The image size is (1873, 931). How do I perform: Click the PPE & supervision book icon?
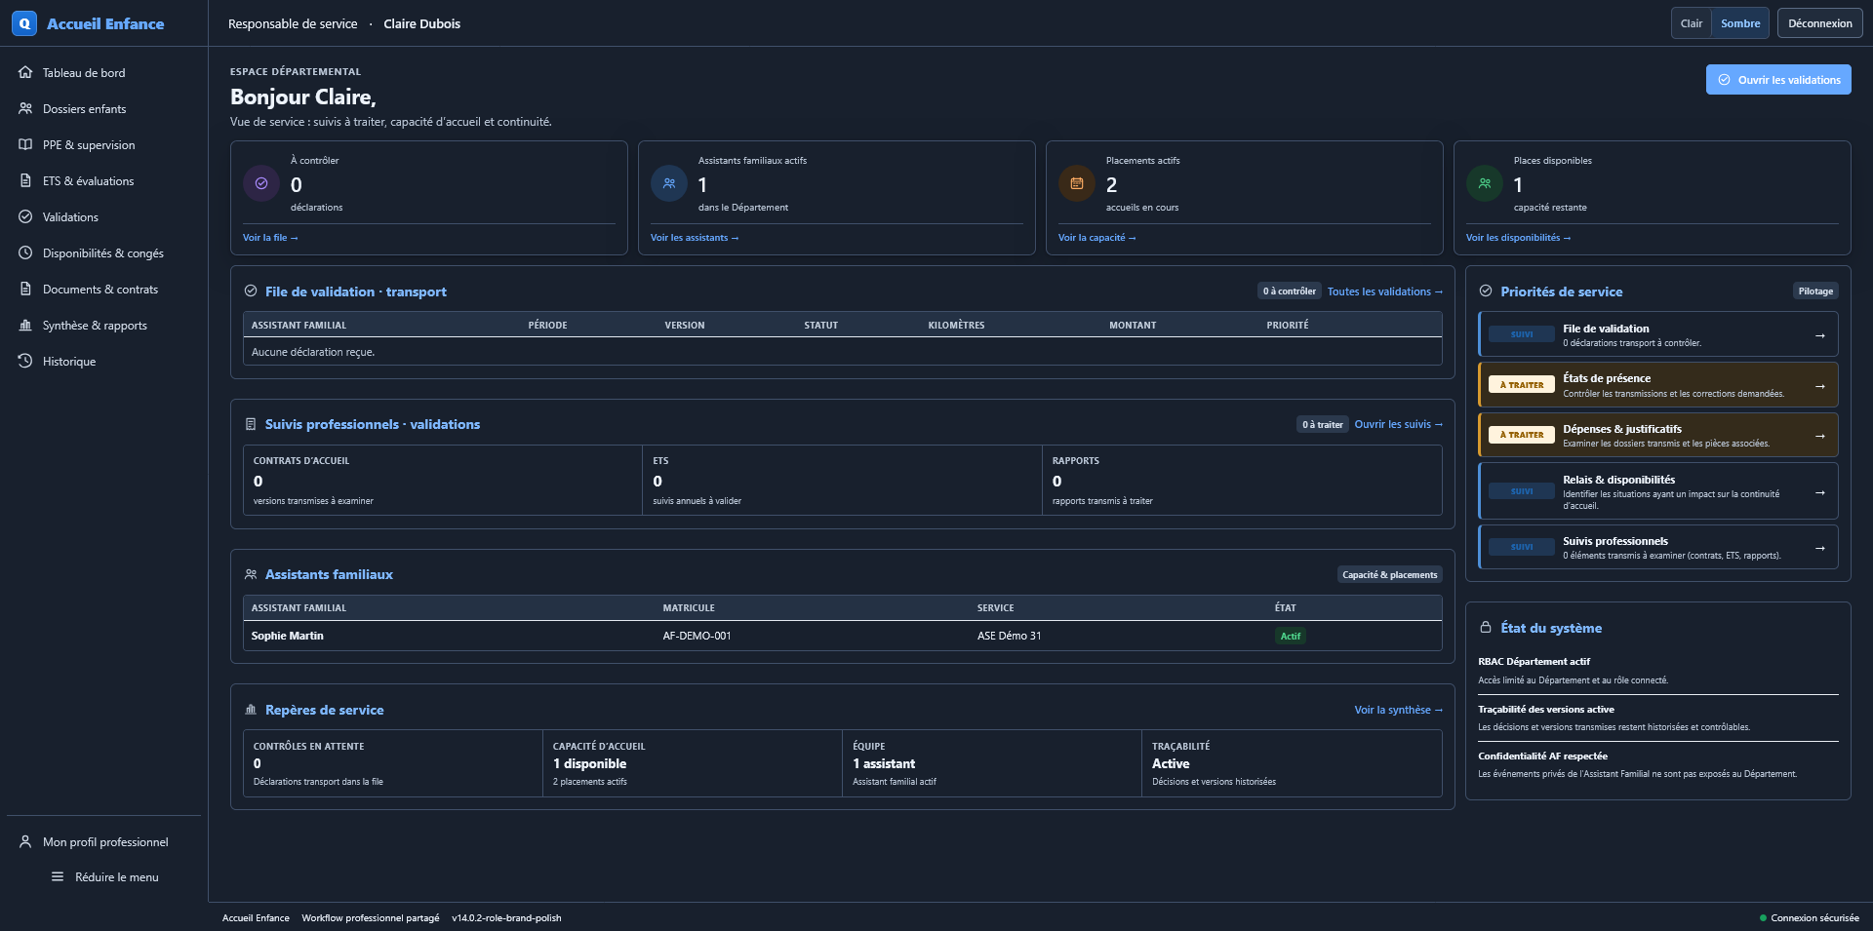tap(25, 144)
